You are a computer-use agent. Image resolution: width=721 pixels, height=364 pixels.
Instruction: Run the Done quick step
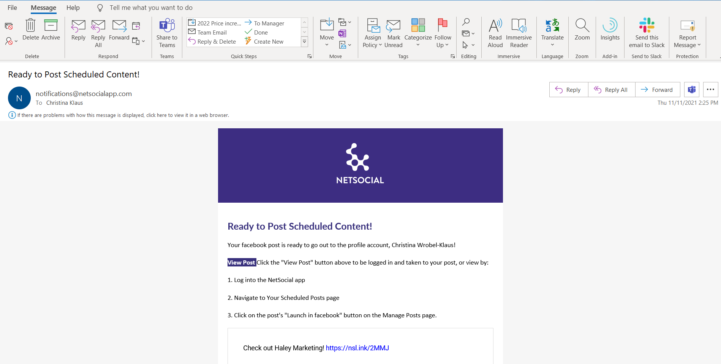(256, 32)
